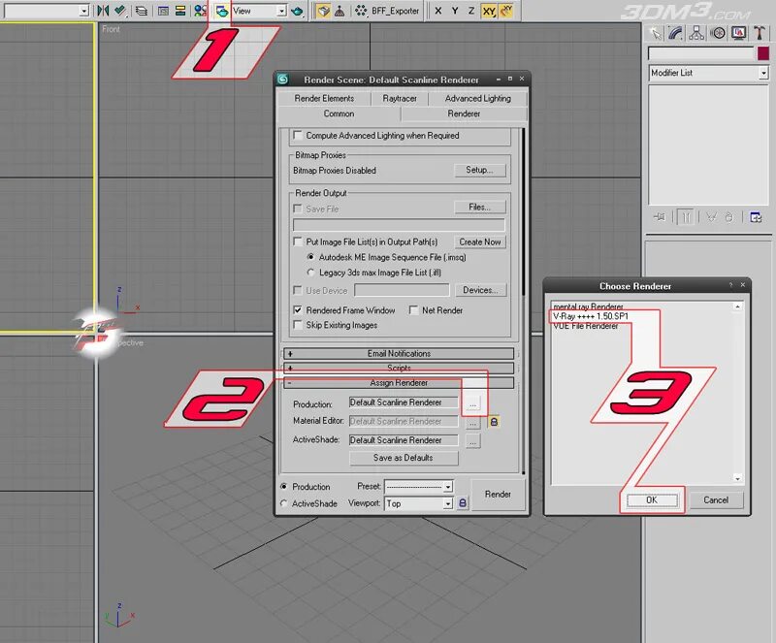
Task: Switch to the Renderer tab
Action: click(464, 113)
